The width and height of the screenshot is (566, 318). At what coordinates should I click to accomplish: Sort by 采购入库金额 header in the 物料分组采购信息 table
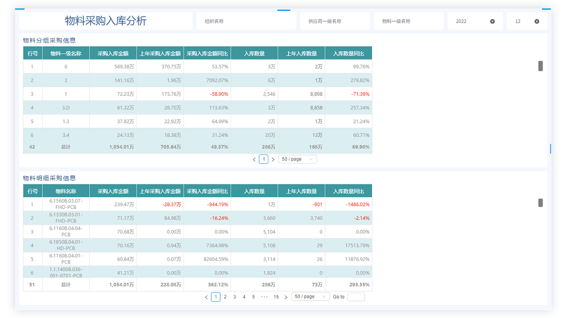113,53
